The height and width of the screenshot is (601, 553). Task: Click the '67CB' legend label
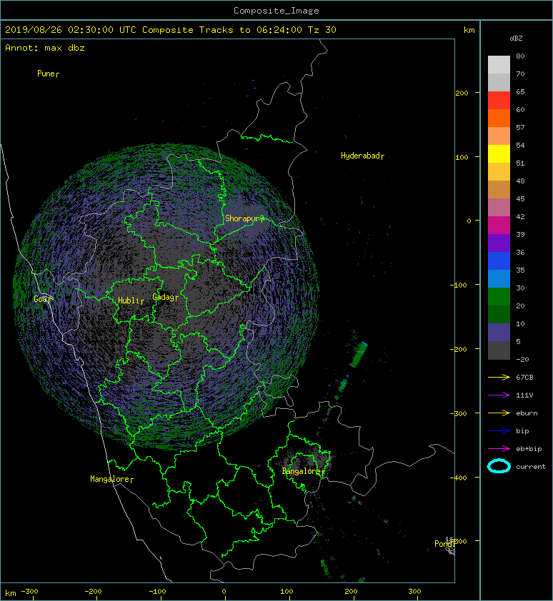click(x=524, y=378)
